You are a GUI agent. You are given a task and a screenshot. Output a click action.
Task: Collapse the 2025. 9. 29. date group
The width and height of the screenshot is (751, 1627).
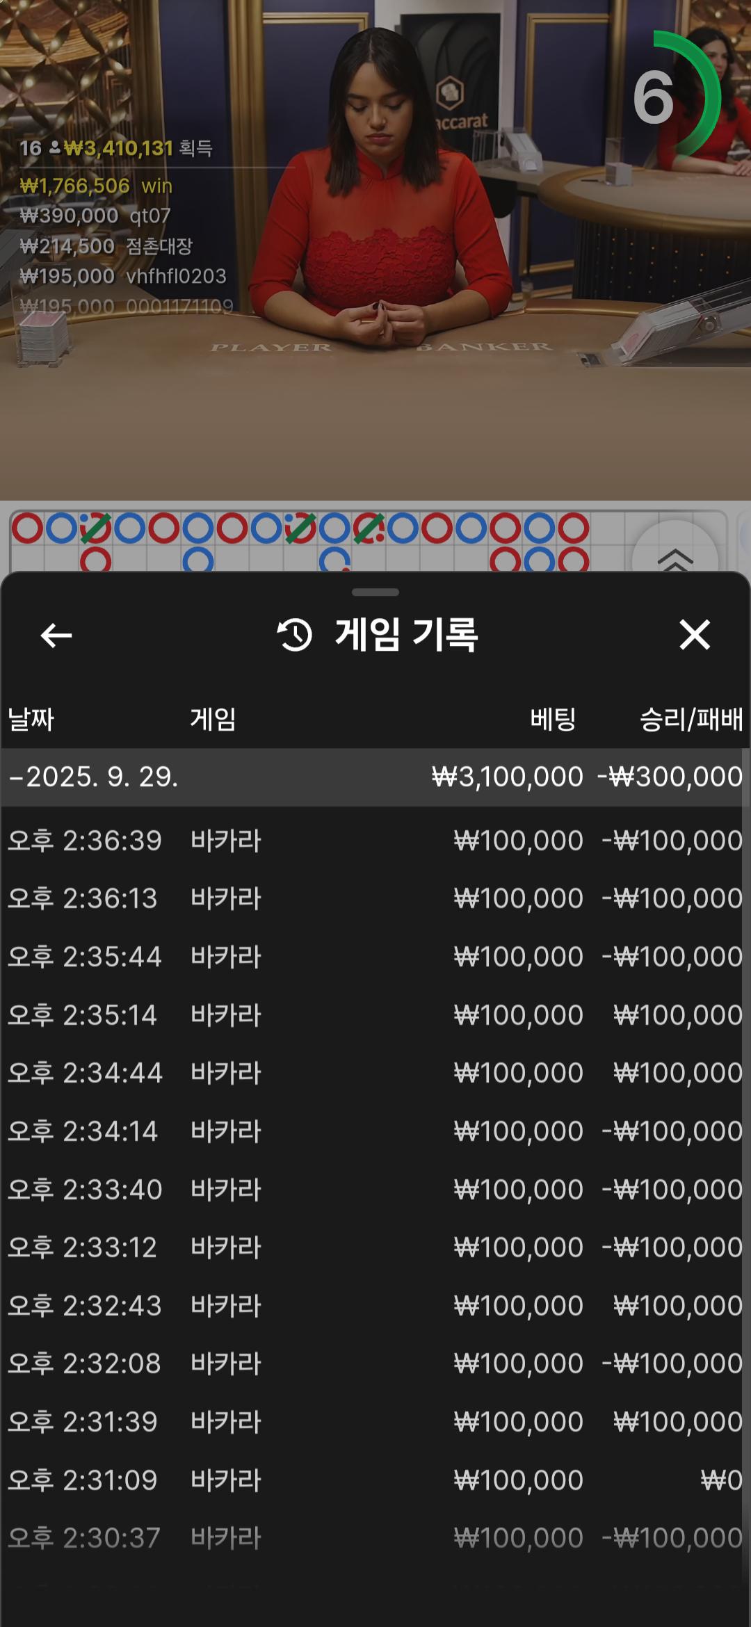tap(94, 777)
